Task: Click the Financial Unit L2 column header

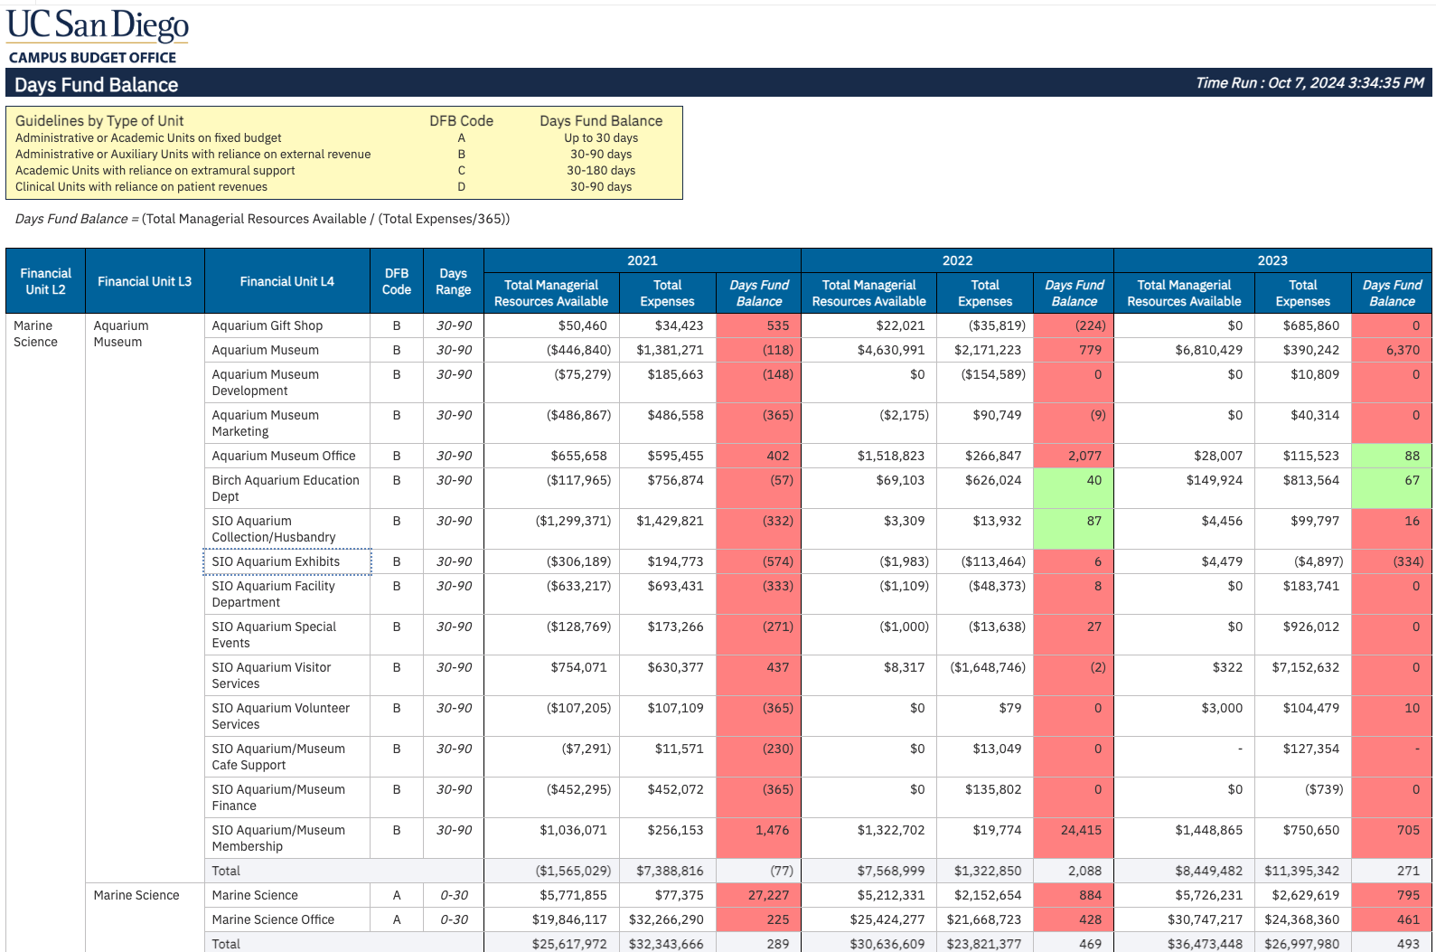Action: (45, 281)
